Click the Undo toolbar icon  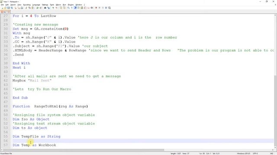coord(37,8)
